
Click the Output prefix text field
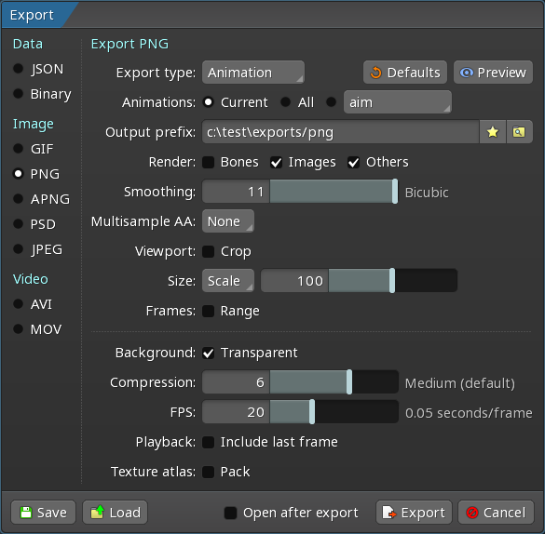[341, 132]
